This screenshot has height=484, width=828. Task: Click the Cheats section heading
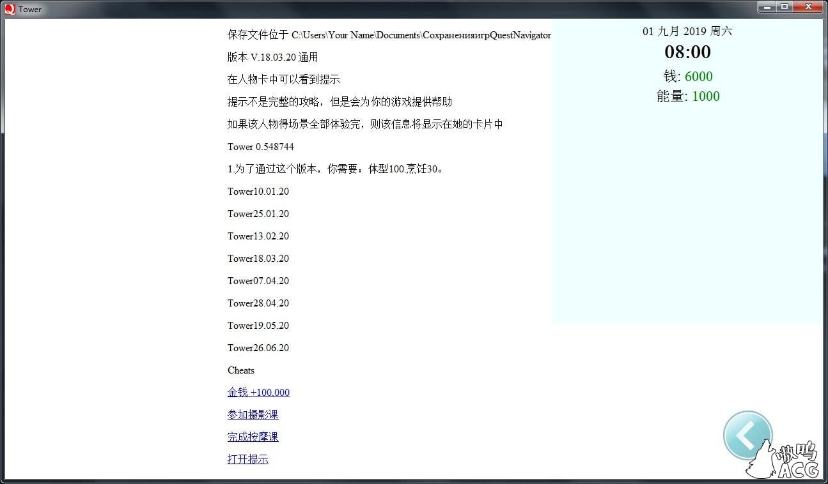click(241, 370)
